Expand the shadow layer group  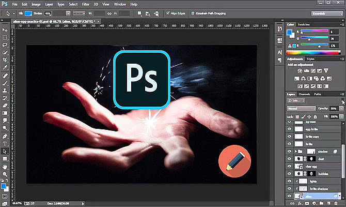[x=295, y=152]
